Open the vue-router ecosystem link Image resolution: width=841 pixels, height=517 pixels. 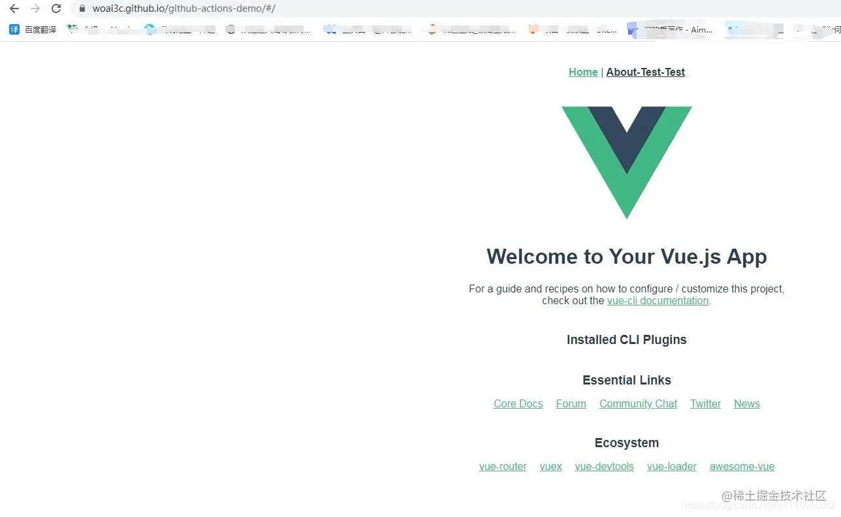click(x=503, y=466)
